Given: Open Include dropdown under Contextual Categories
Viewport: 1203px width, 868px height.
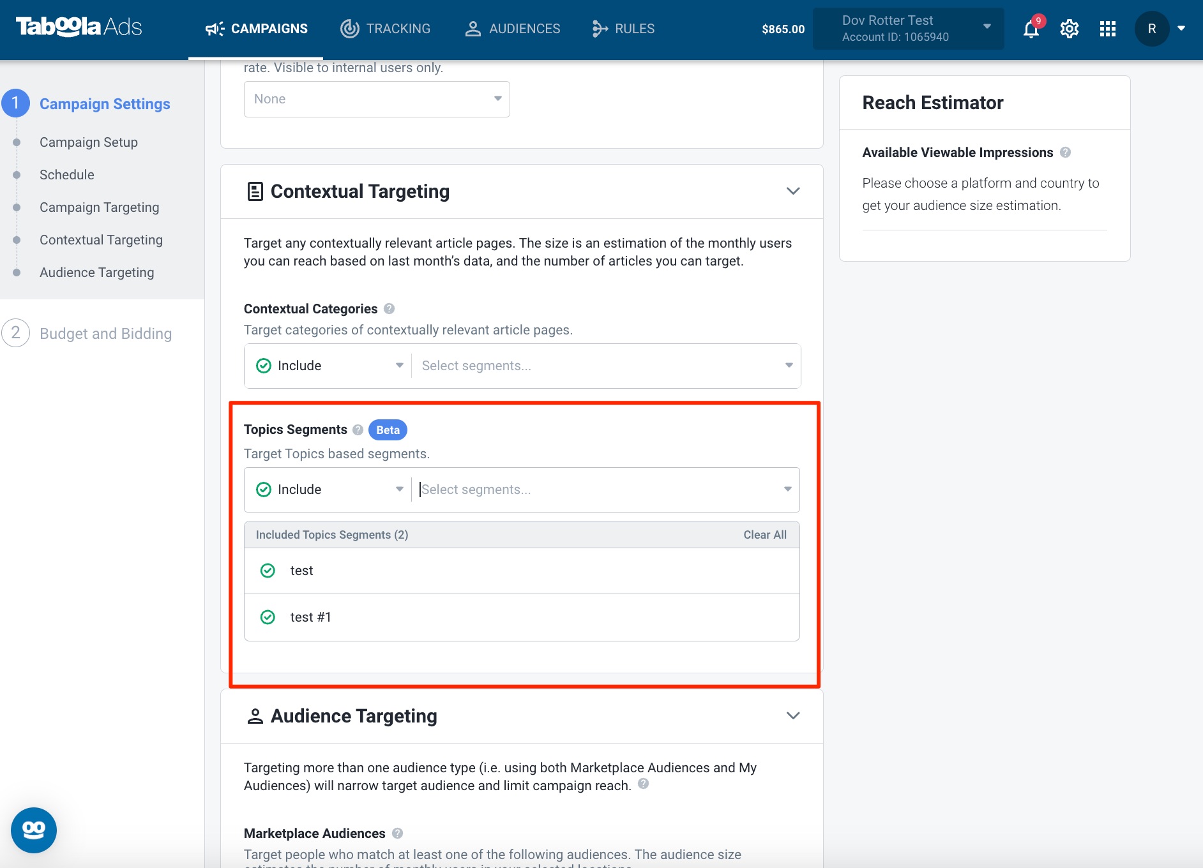Looking at the screenshot, I should point(328,366).
